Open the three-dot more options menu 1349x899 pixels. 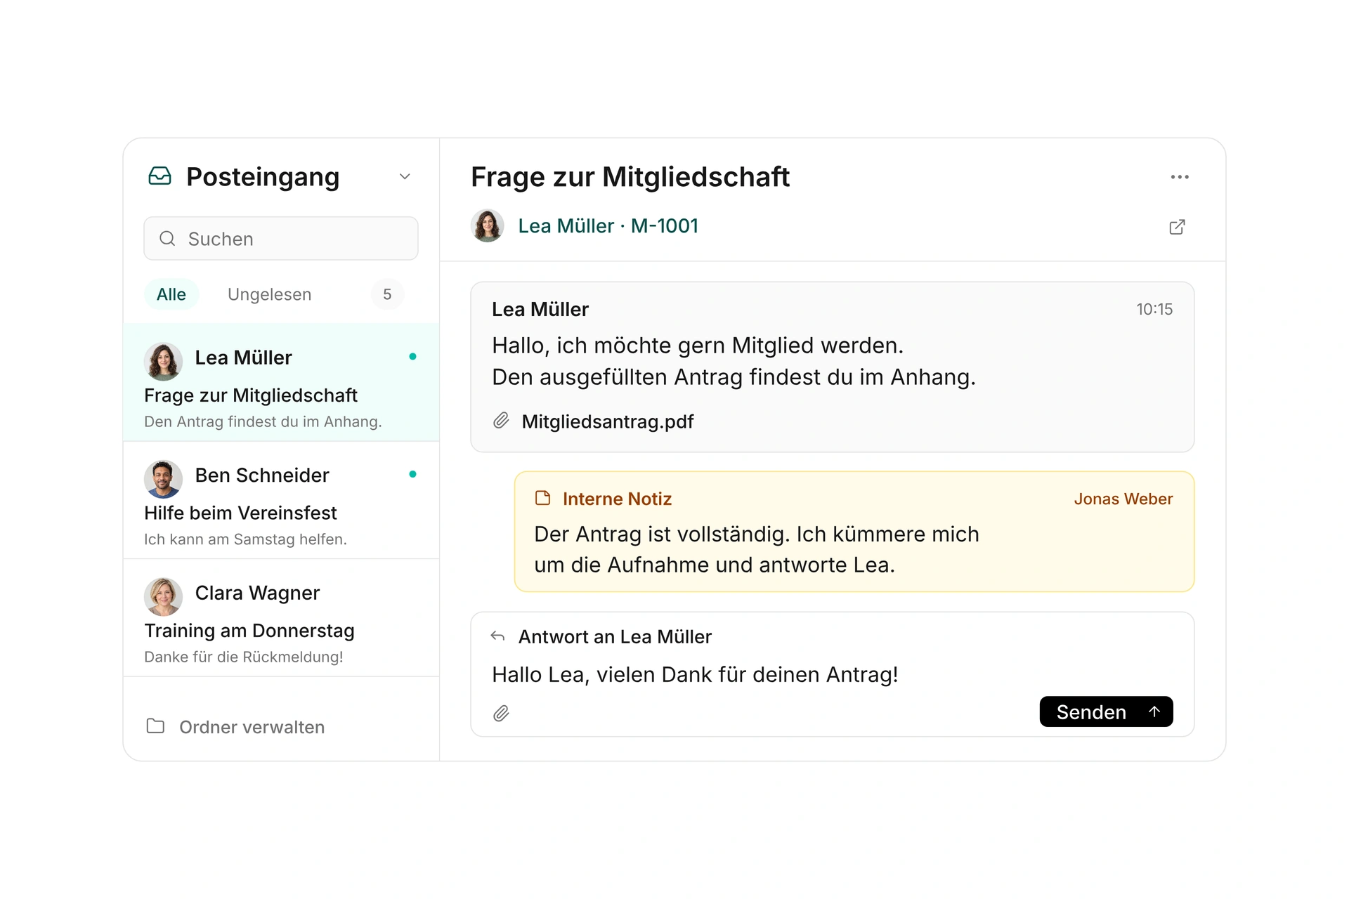click(1180, 177)
